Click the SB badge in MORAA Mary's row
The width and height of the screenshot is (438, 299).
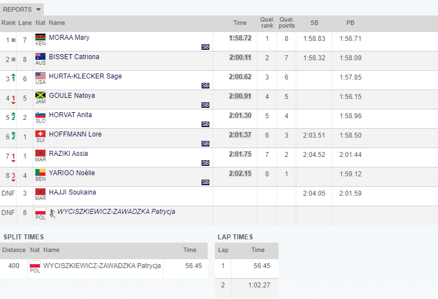pos(205,47)
